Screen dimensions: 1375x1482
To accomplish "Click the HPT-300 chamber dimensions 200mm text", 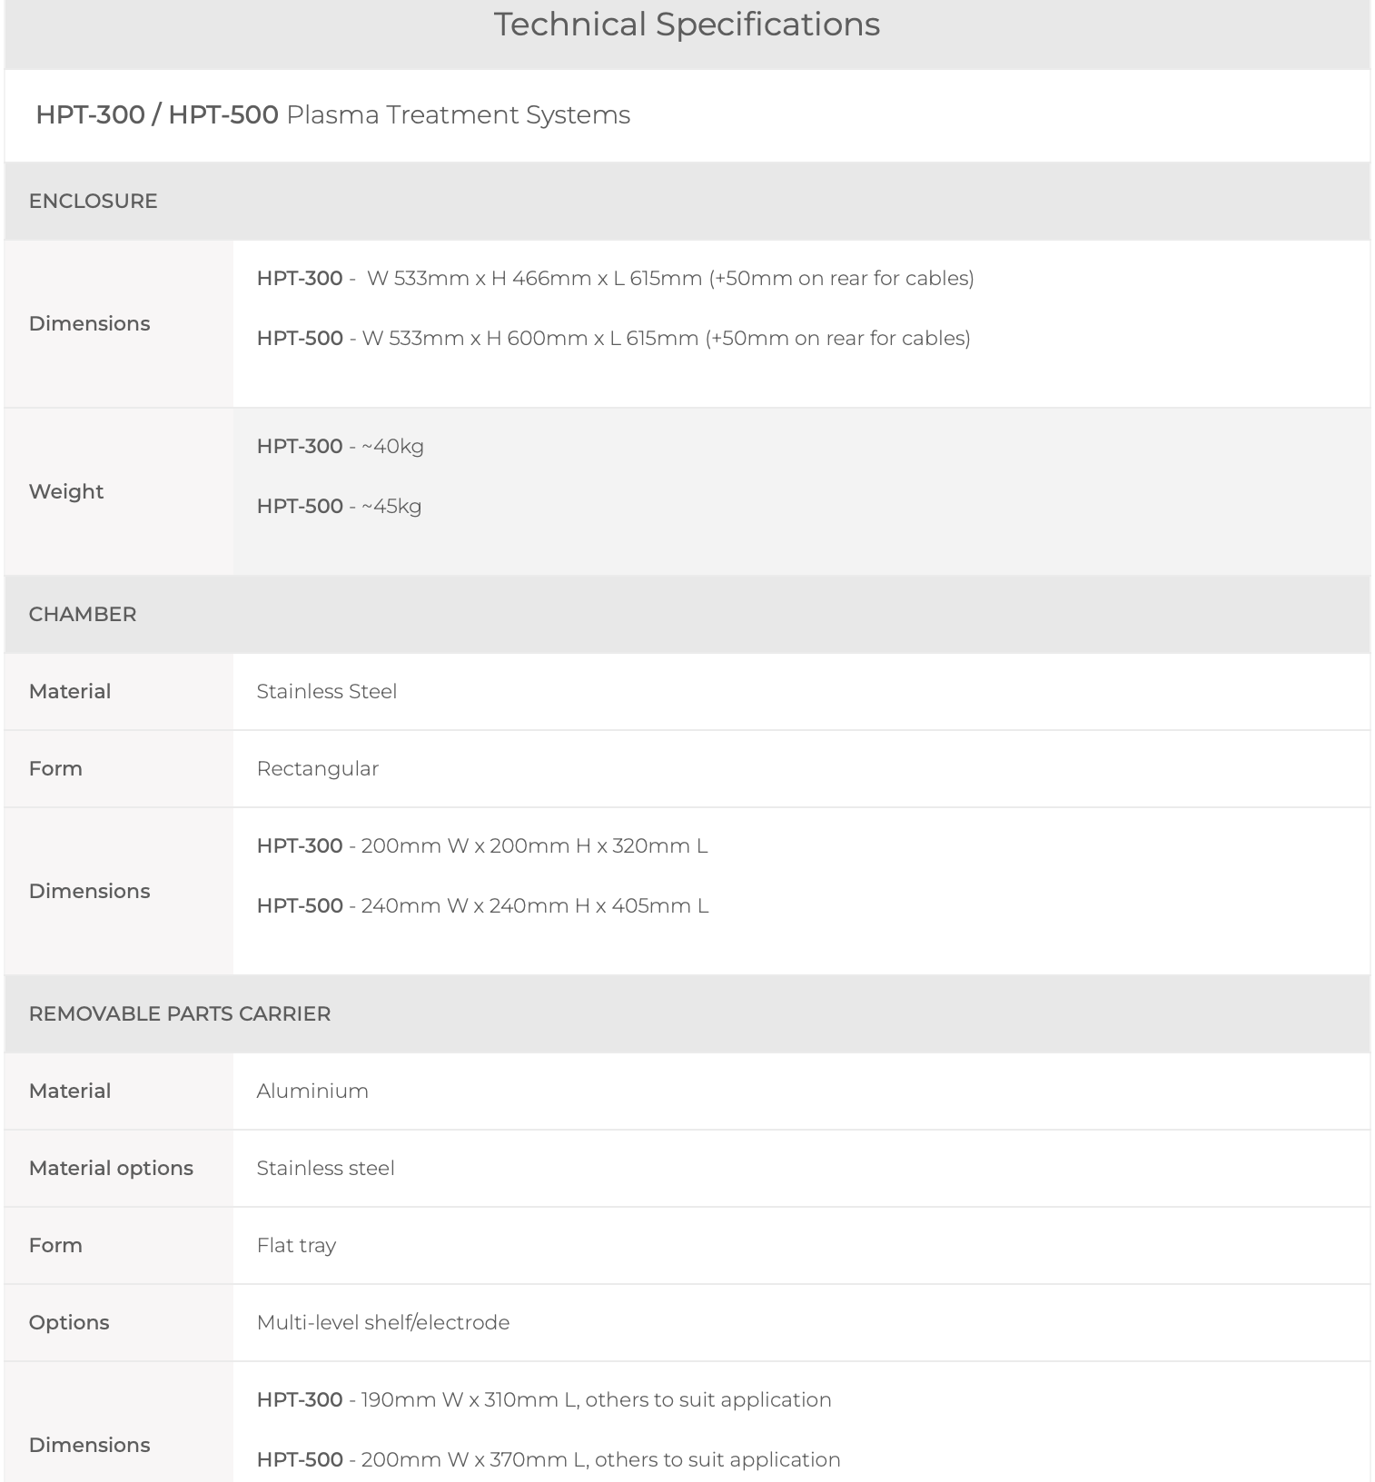I will pos(482,845).
